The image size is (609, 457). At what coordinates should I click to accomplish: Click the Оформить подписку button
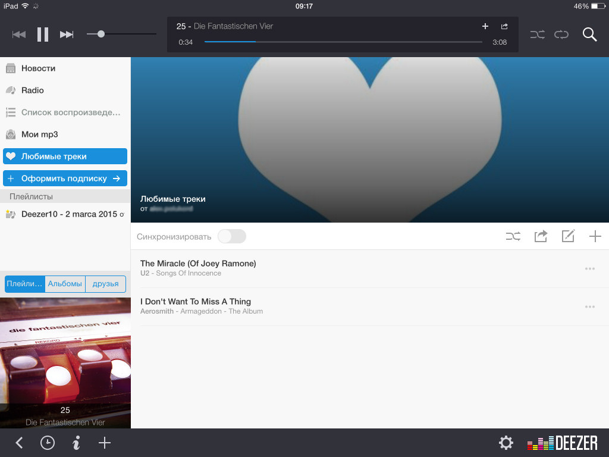[x=65, y=178]
